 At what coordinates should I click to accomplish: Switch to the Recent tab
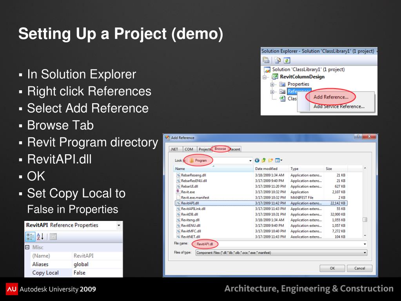(x=234, y=149)
